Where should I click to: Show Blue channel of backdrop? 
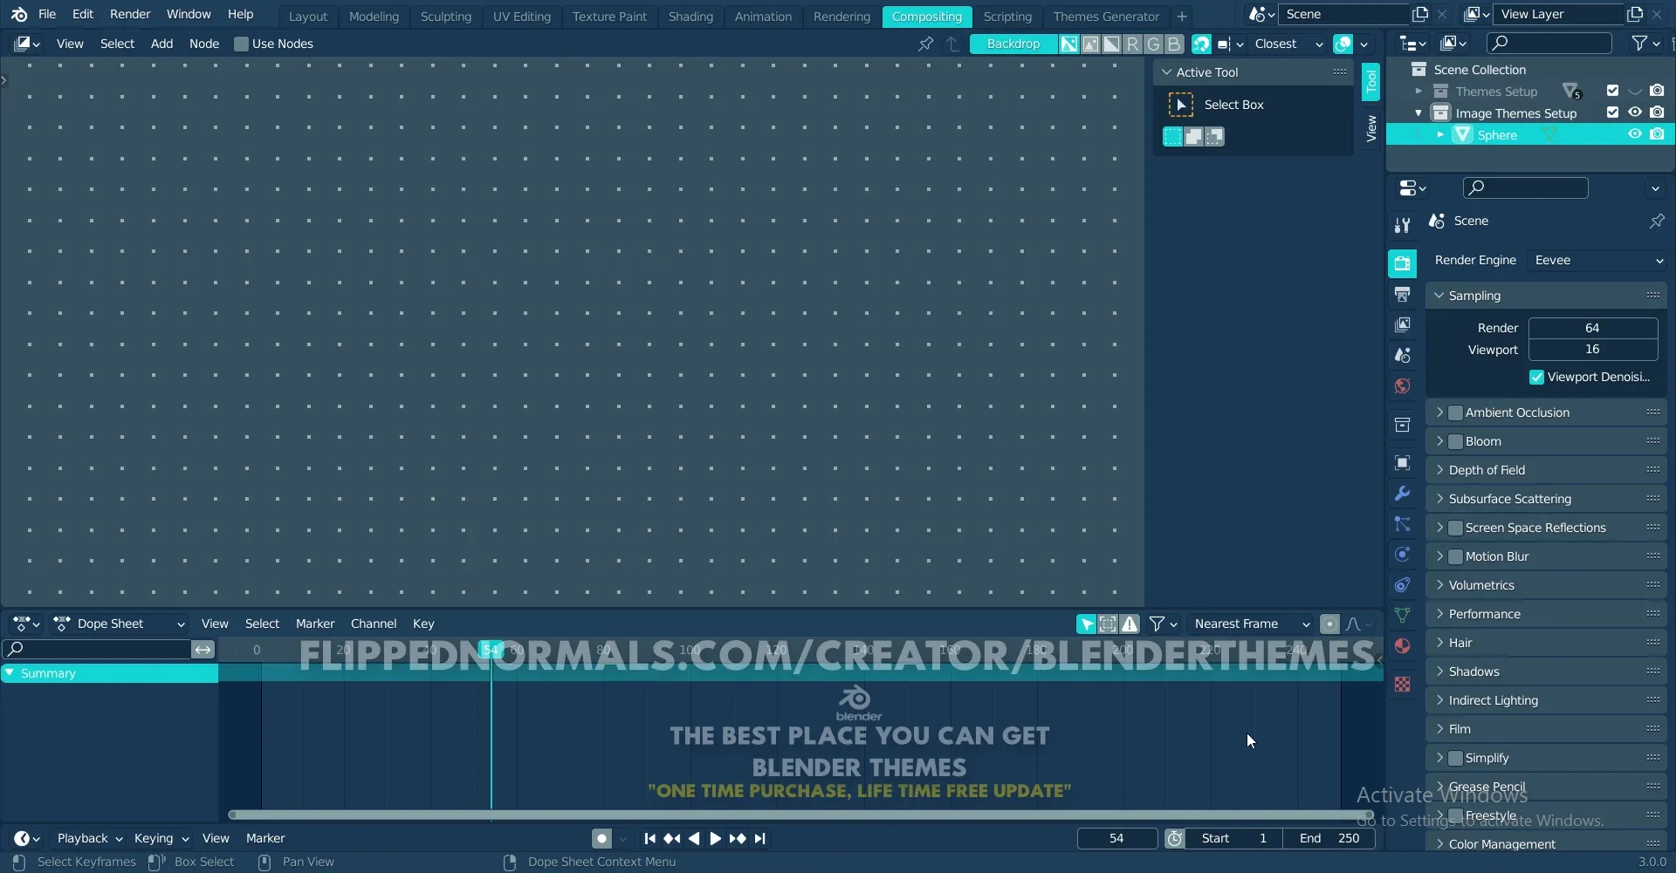coord(1174,44)
